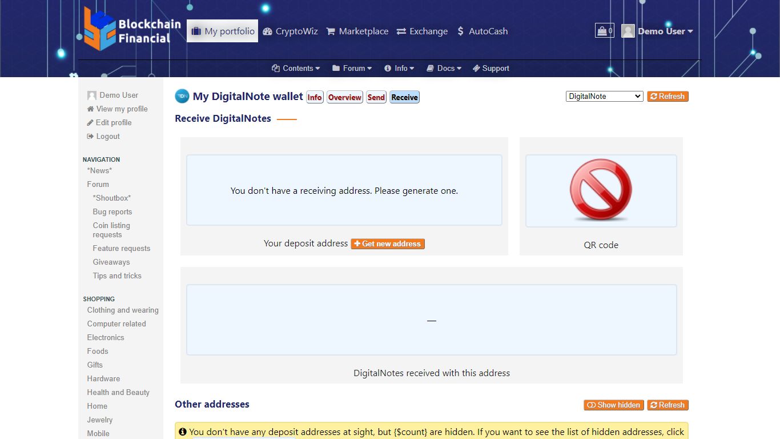
Task: Expand the Docs dropdown
Action: pos(444,68)
